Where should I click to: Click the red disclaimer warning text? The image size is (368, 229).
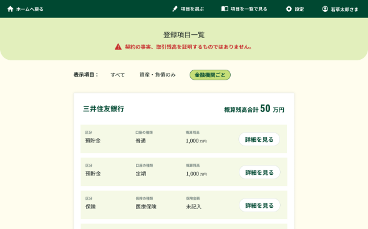coord(188,47)
